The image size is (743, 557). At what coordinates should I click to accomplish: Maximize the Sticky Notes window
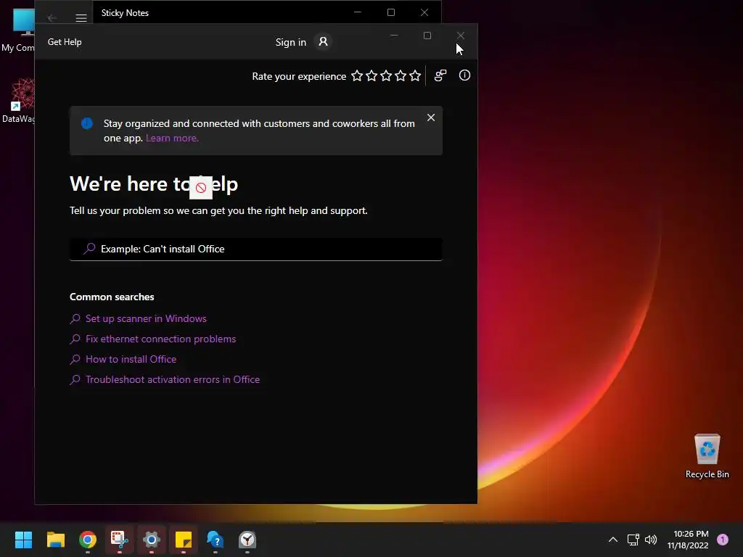point(391,12)
